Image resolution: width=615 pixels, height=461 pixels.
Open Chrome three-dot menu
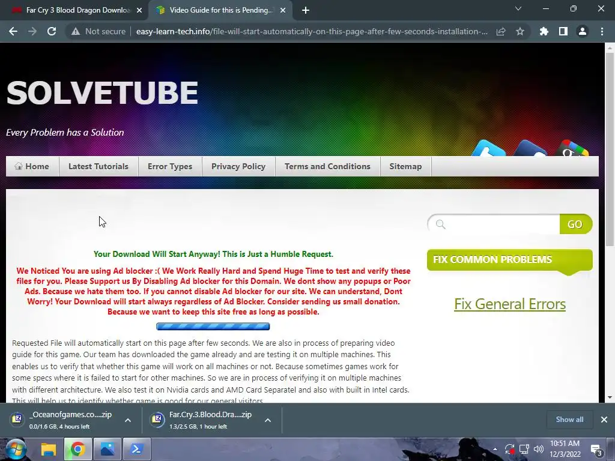coord(602,31)
